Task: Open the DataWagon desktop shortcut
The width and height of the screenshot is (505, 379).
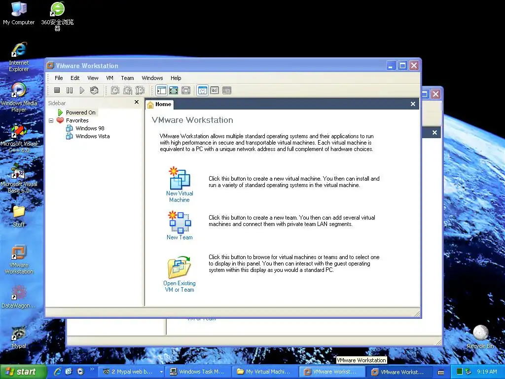Action: tap(19, 296)
